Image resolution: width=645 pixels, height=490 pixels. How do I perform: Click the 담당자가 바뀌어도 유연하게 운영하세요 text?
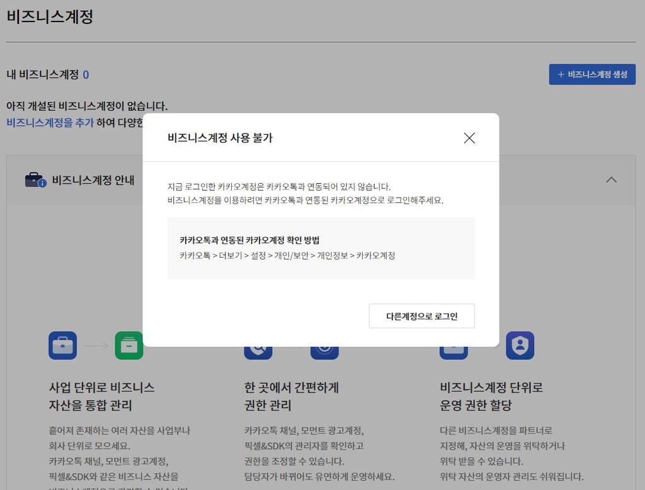pos(319,477)
